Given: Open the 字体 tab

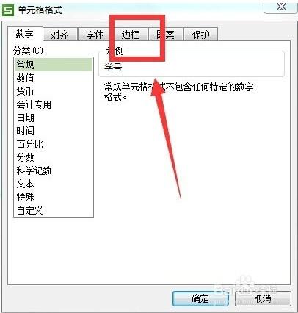Looking at the screenshot, I should tap(95, 35).
